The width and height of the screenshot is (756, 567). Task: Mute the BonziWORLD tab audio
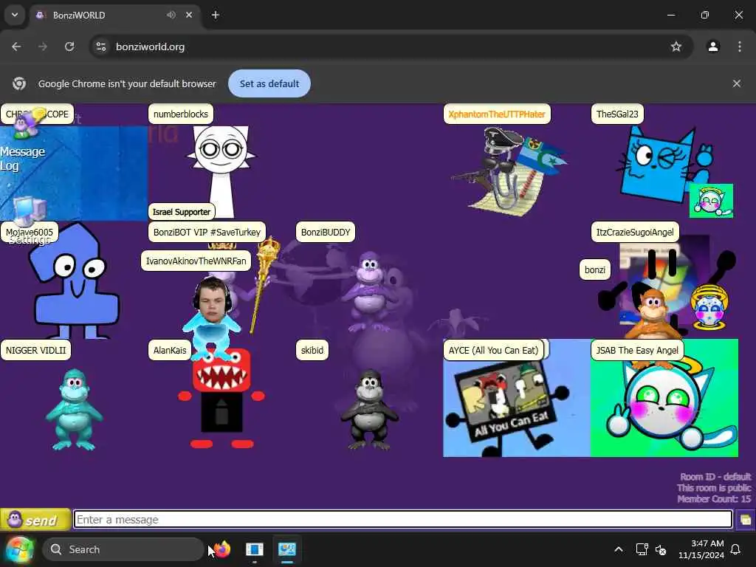click(x=171, y=15)
